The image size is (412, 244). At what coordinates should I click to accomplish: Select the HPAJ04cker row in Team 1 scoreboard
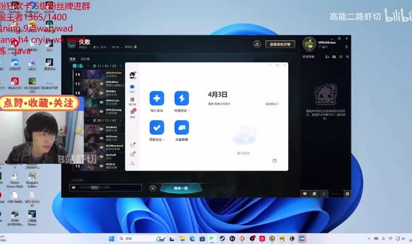coord(99,75)
